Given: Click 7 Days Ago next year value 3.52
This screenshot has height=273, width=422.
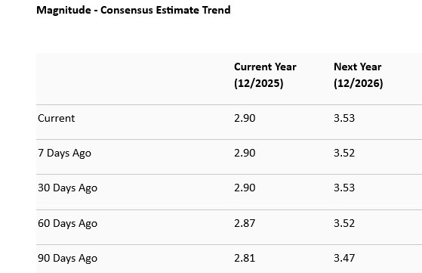Looking at the screenshot, I should pos(344,154).
